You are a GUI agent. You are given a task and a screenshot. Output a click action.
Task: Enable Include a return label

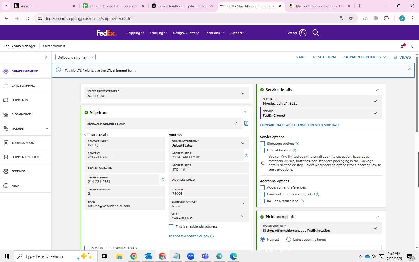(x=262, y=201)
